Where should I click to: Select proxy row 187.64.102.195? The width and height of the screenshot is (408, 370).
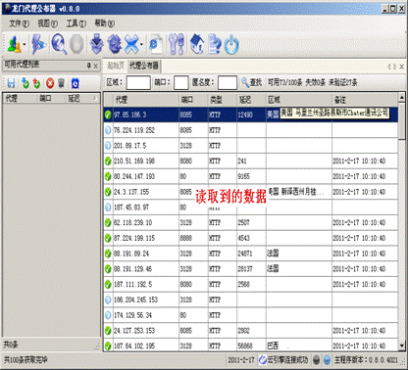(x=251, y=346)
